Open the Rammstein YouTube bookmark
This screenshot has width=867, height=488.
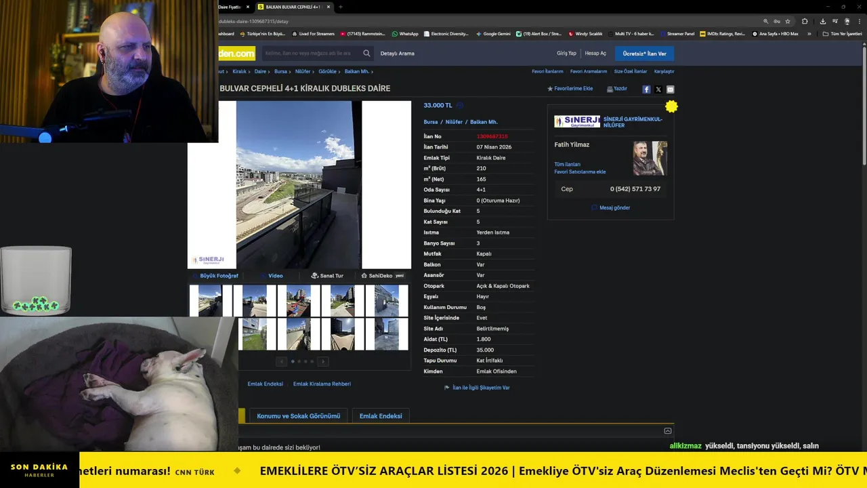pos(362,34)
